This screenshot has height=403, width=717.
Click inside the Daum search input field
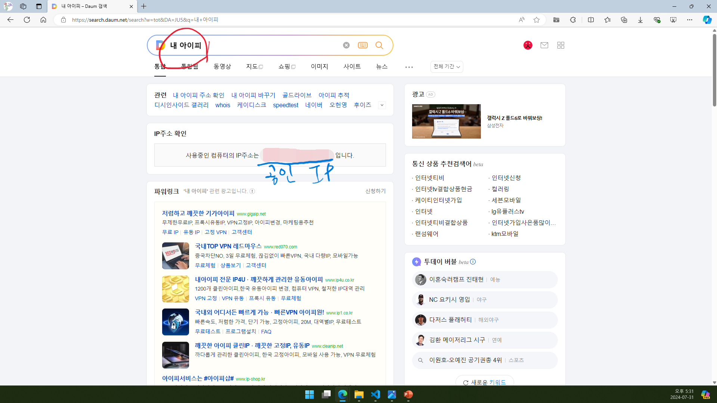point(254,45)
